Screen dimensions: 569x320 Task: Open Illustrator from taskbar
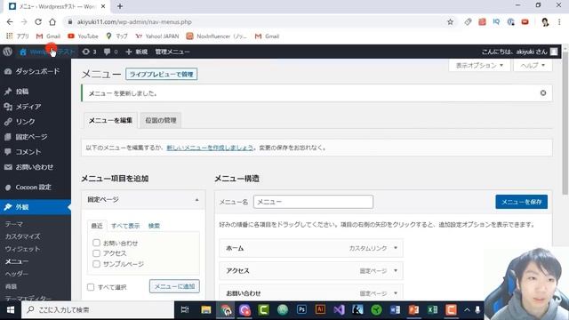(x=320, y=310)
